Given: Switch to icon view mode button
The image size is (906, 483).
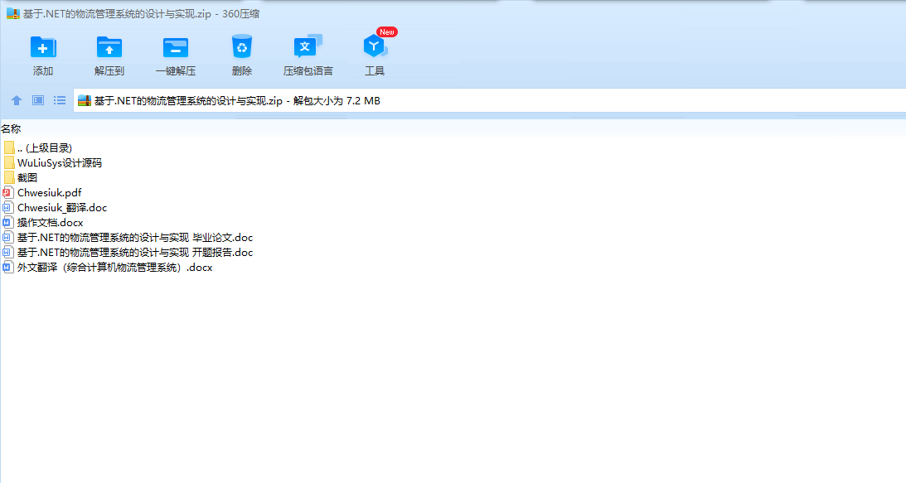Looking at the screenshot, I should point(38,100).
